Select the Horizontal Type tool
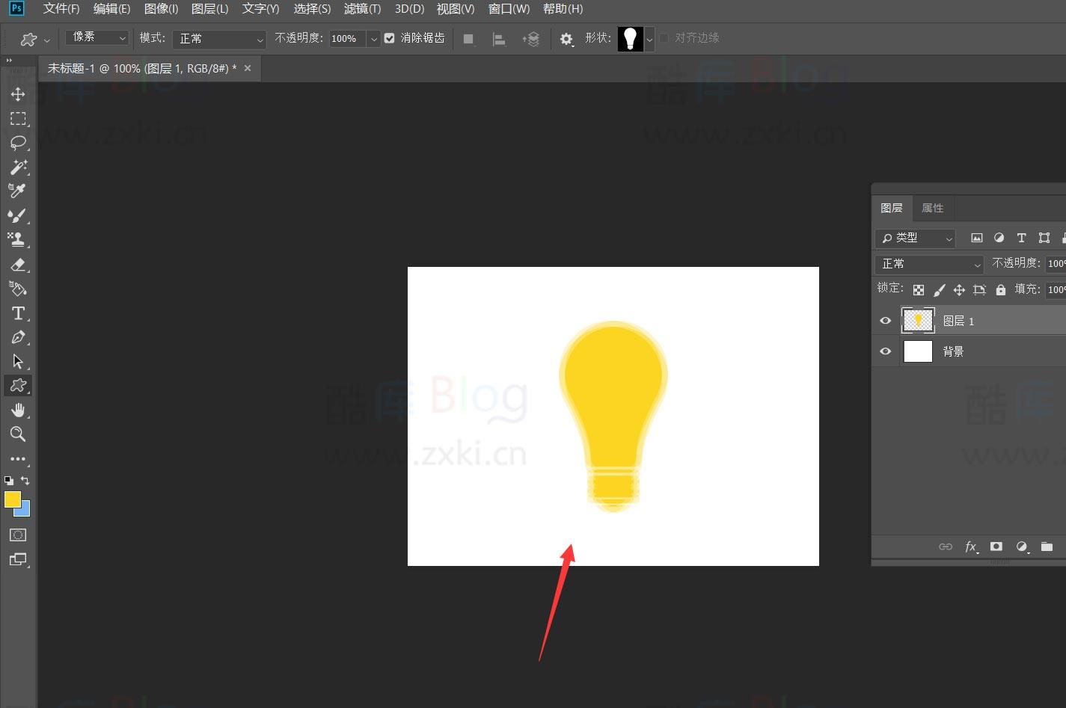This screenshot has height=708, width=1066. [18, 313]
